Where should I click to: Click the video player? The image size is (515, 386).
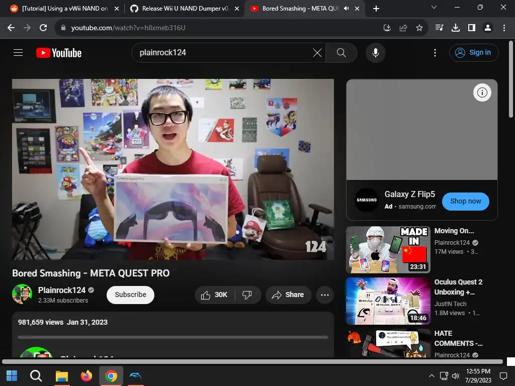[173, 169]
